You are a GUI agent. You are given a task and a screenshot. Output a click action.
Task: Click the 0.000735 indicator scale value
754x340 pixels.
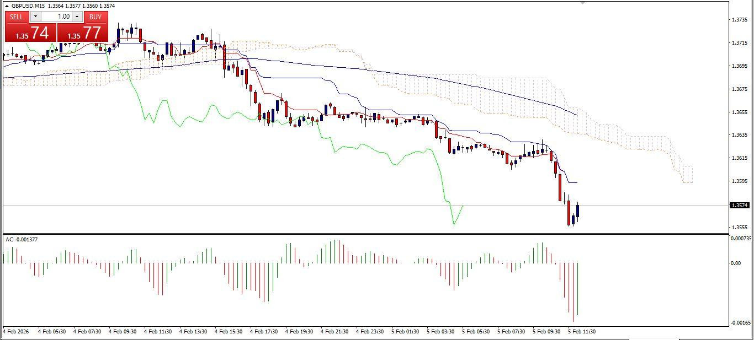point(741,239)
